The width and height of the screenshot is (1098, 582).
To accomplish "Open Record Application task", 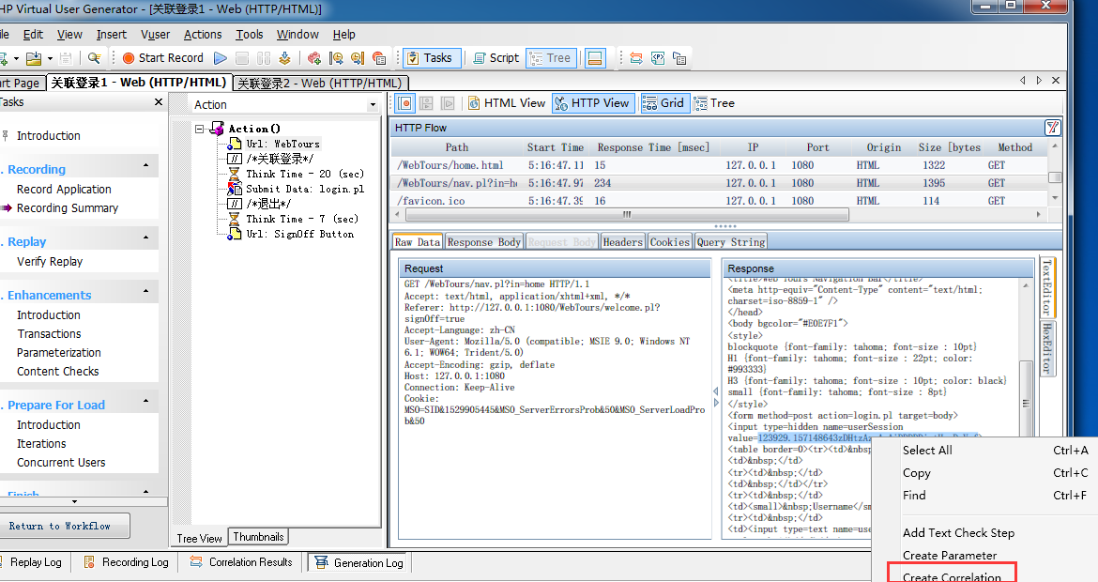I will tap(64, 189).
